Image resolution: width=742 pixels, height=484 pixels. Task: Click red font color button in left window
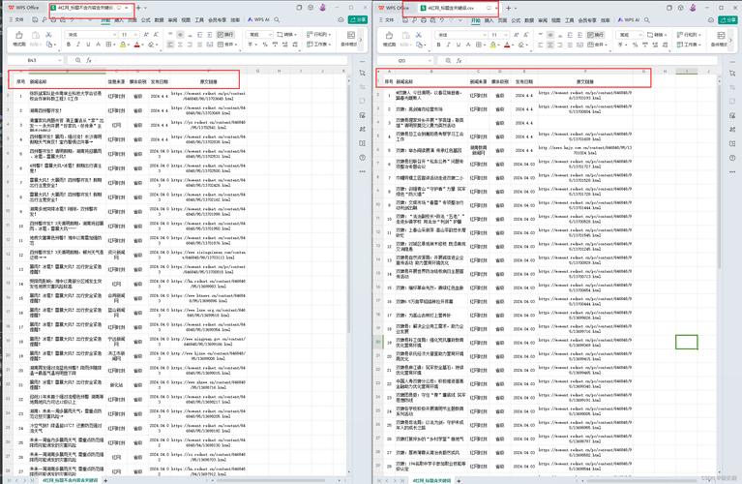point(136,45)
